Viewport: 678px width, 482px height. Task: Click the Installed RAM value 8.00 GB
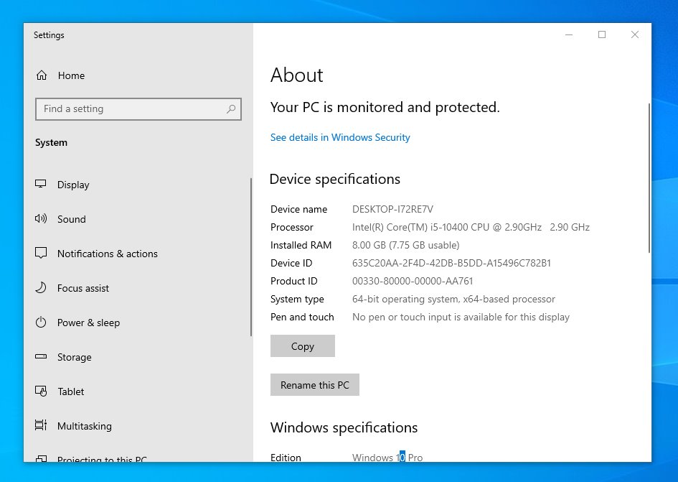click(405, 245)
